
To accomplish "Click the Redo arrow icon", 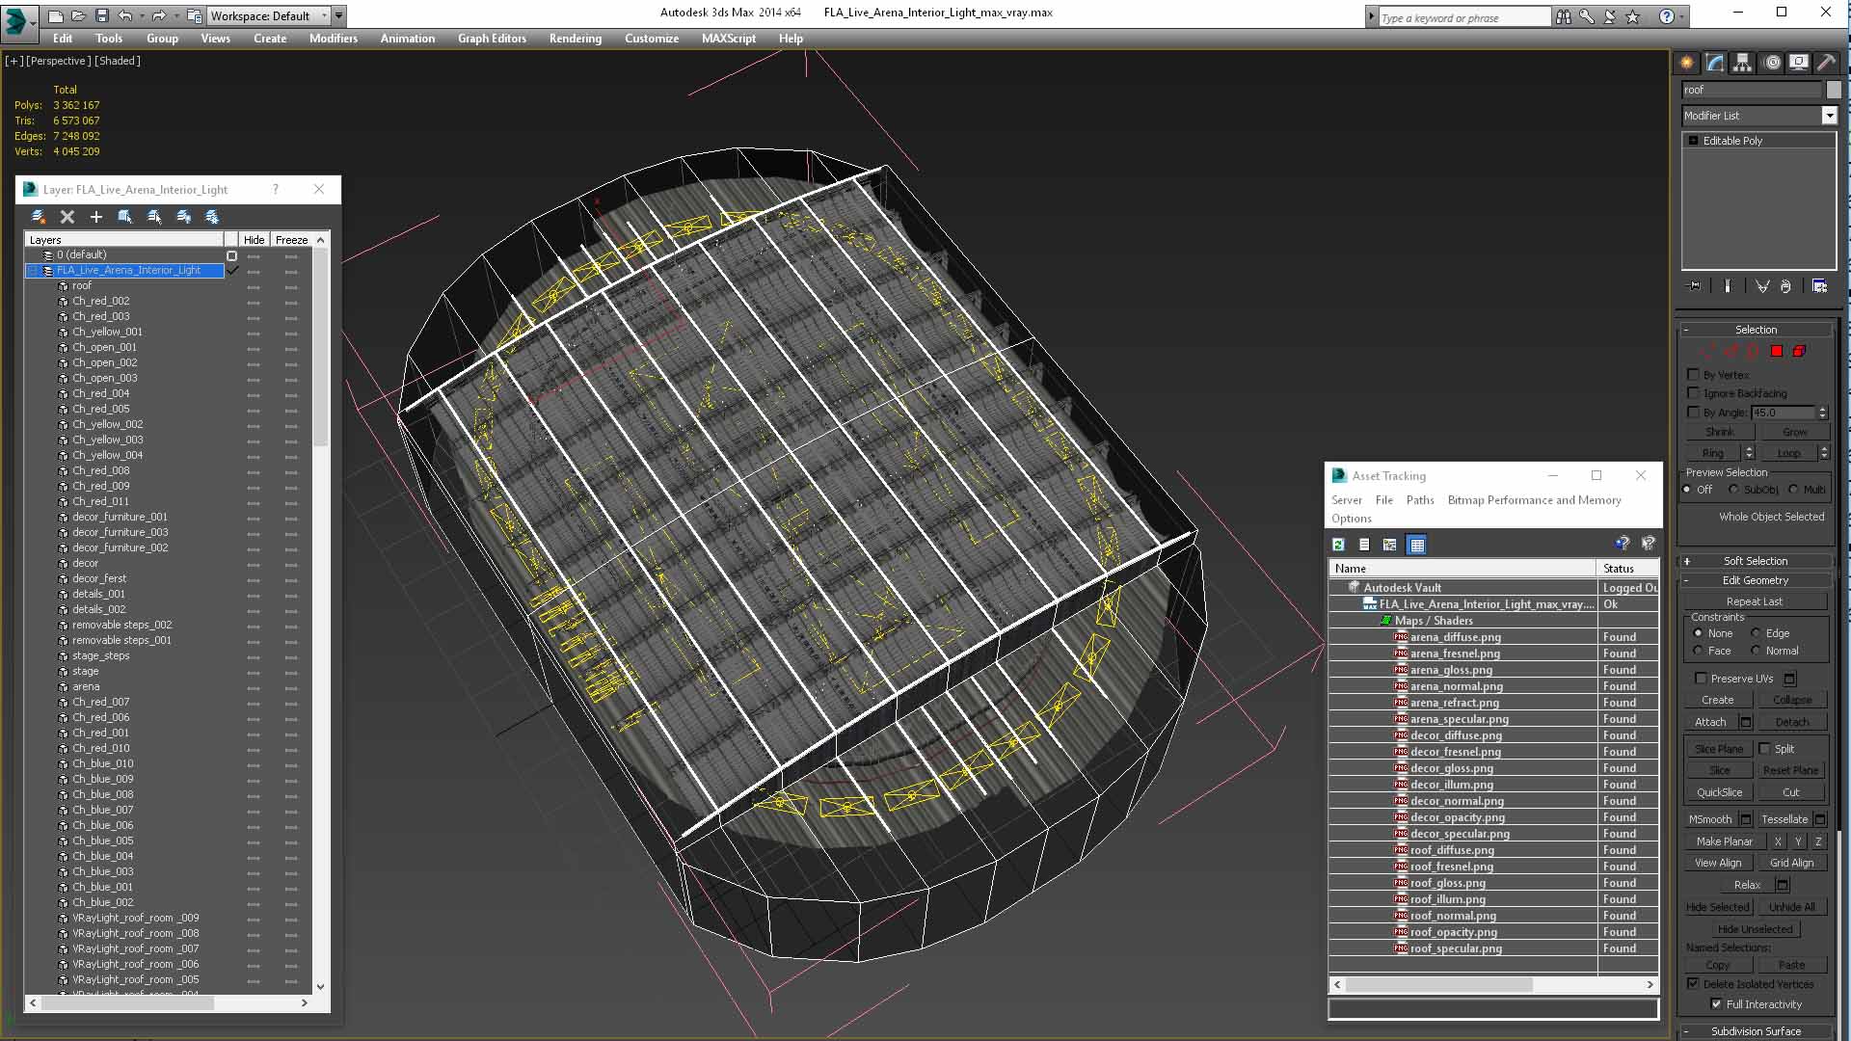I will point(159,15).
